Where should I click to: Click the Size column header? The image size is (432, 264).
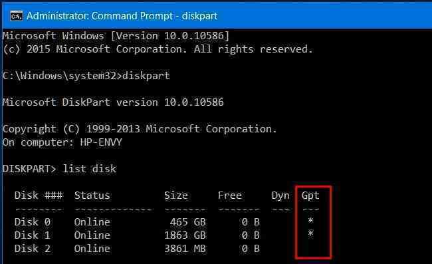coord(176,196)
